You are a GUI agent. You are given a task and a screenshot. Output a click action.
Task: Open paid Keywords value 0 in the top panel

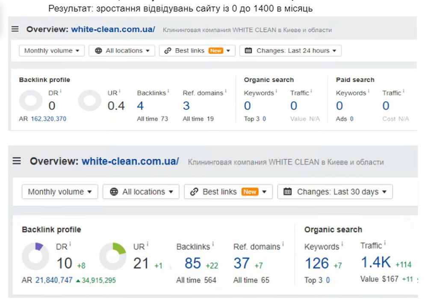[x=339, y=106]
